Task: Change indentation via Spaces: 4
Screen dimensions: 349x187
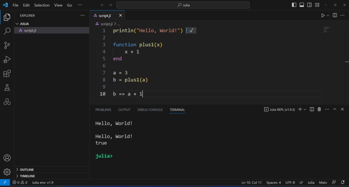Action: [x=274, y=182]
